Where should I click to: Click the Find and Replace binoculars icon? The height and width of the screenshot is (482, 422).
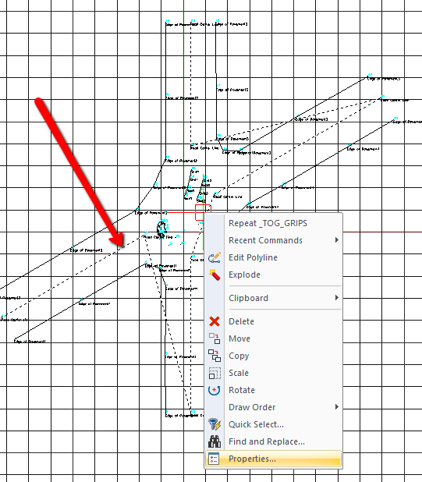click(x=215, y=441)
